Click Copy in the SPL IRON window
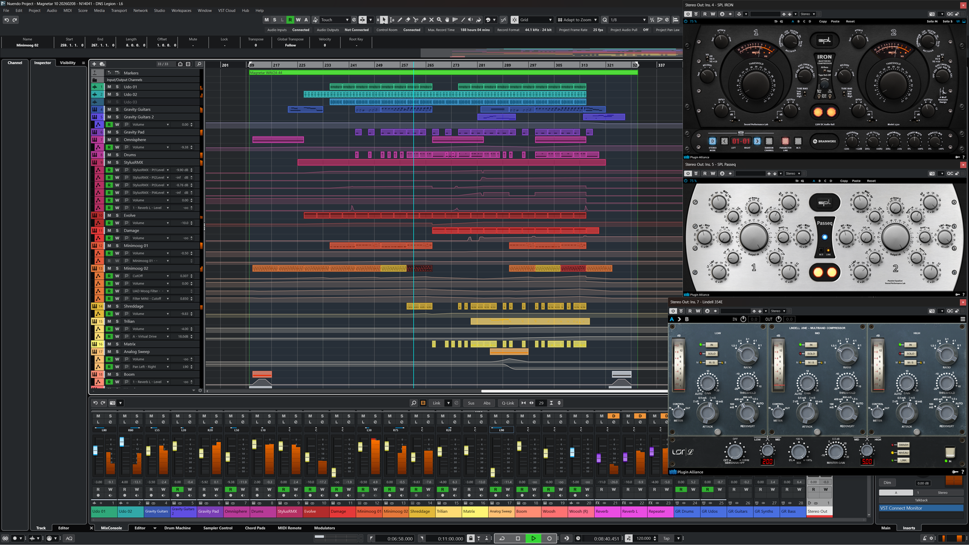This screenshot has height=545, width=969. tap(822, 21)
